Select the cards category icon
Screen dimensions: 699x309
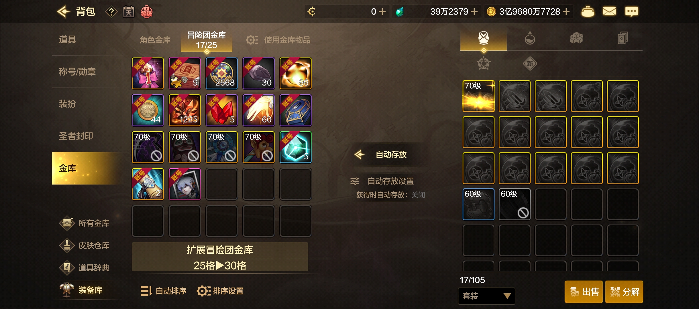[623, 38]
